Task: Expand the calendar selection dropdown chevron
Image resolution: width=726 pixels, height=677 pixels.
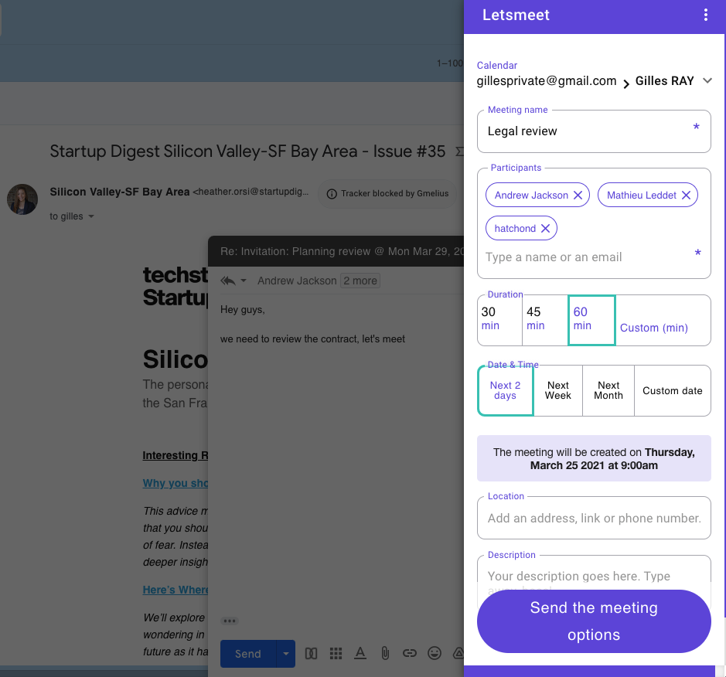Action: (707, 80)
